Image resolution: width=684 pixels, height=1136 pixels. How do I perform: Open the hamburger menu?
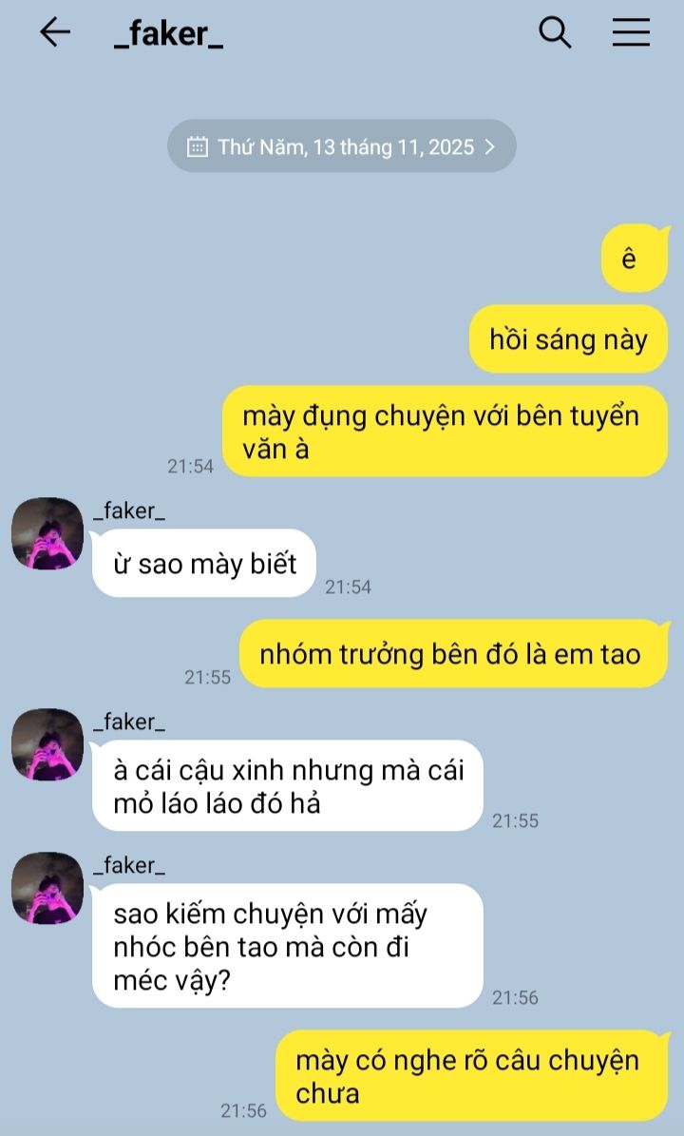tap(631, 32)
